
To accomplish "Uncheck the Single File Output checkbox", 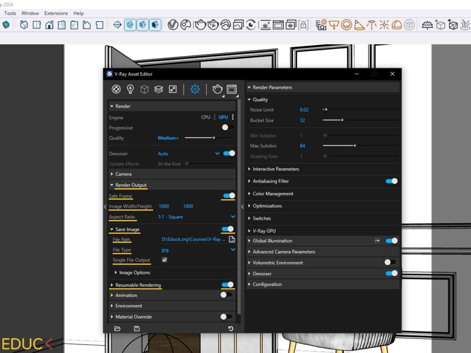I will click(x=165, y=260).
